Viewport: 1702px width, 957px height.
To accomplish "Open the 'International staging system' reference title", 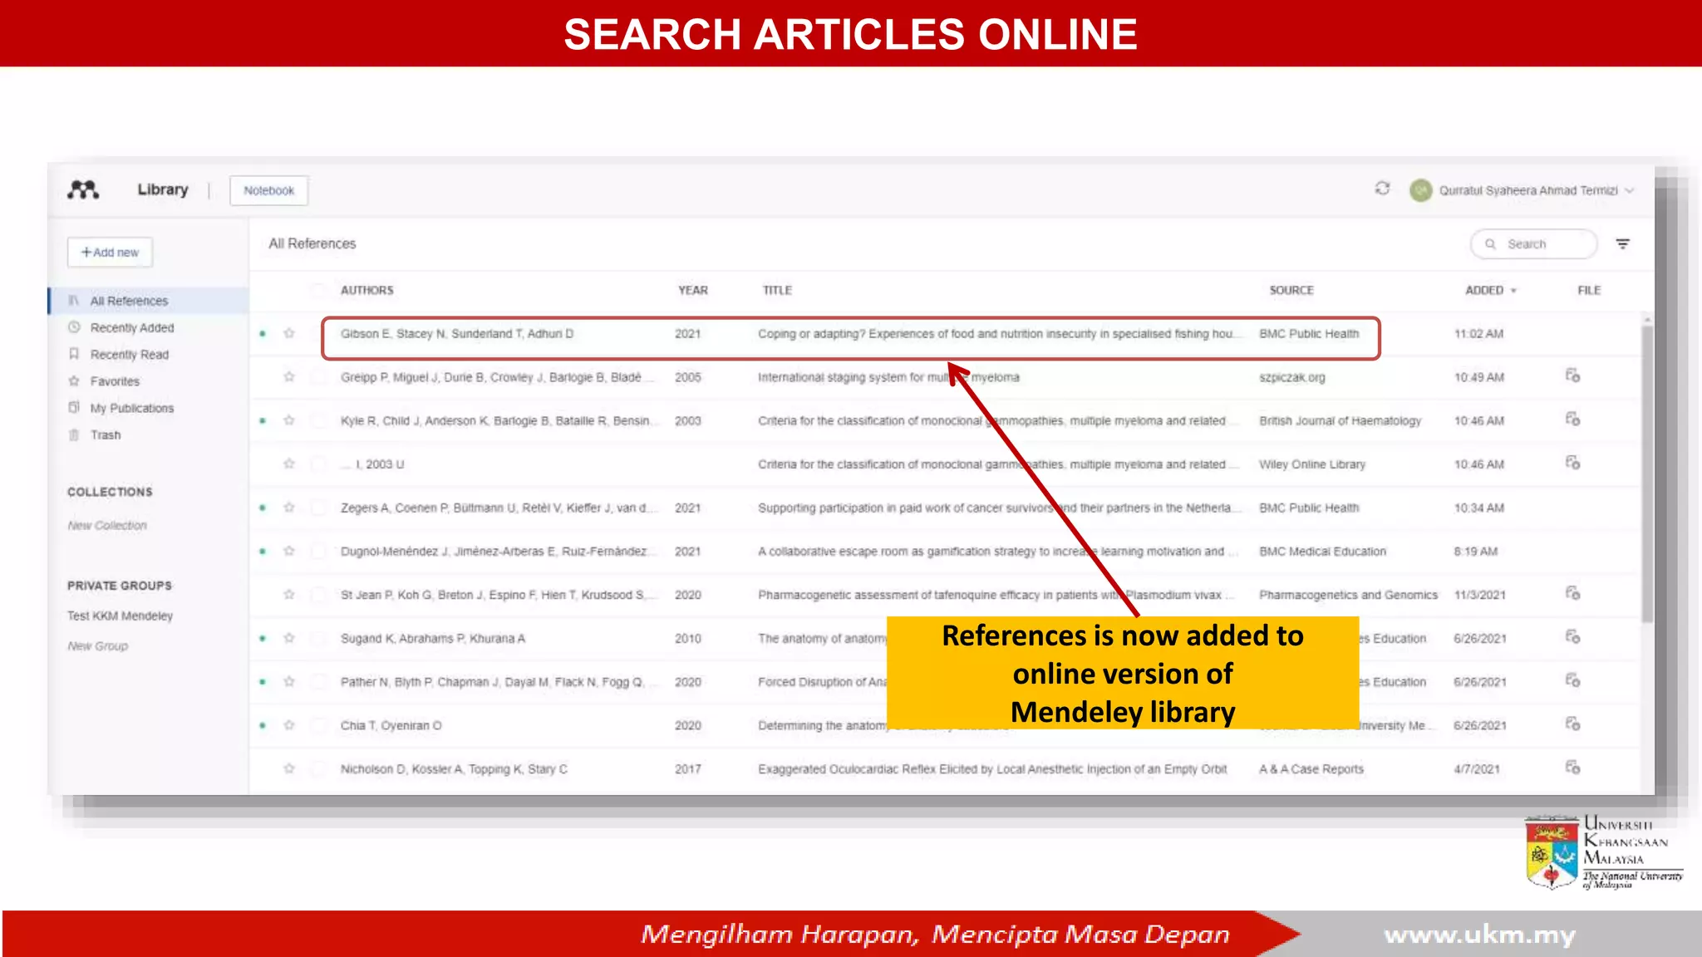I will (x=888, y=377).
